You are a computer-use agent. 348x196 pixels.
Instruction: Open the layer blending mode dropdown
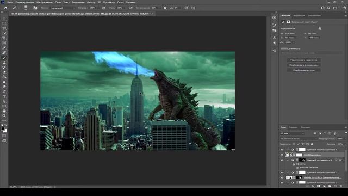click(299, 139)
